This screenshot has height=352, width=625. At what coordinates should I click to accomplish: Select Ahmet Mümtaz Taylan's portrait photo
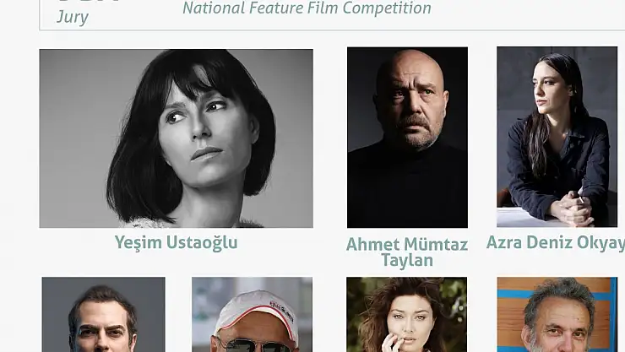click(x=407, y=138)
